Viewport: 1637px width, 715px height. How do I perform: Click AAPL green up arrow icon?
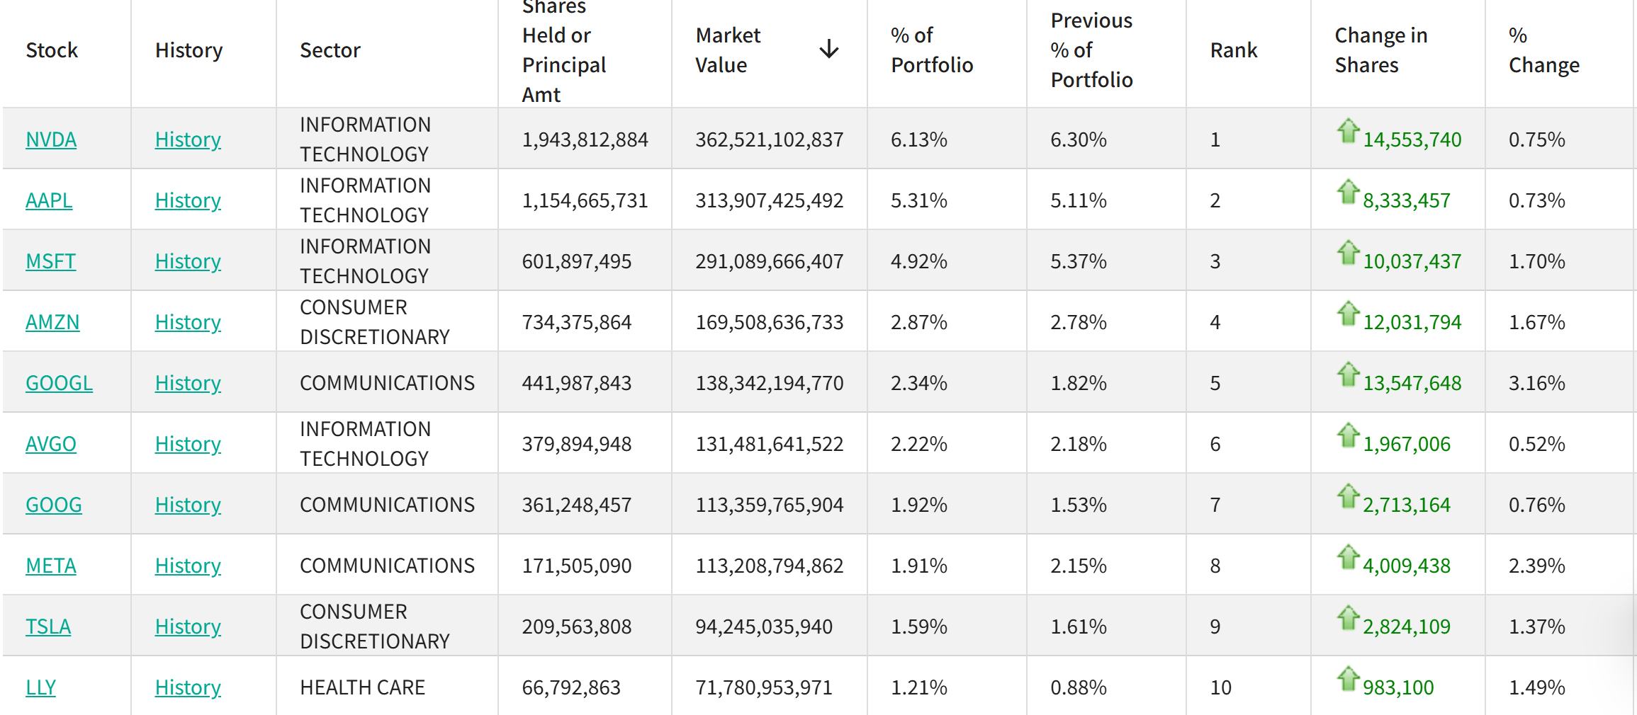1348,192
